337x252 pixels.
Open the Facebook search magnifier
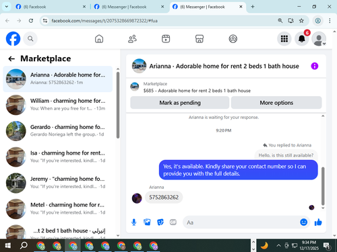point(30,39)
